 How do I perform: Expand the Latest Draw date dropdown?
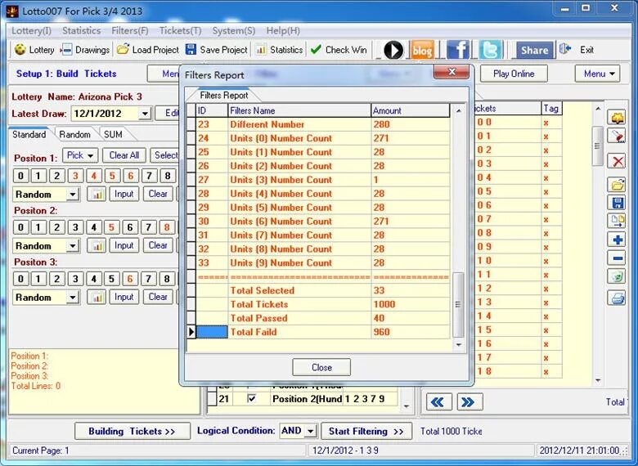point(145,114)
